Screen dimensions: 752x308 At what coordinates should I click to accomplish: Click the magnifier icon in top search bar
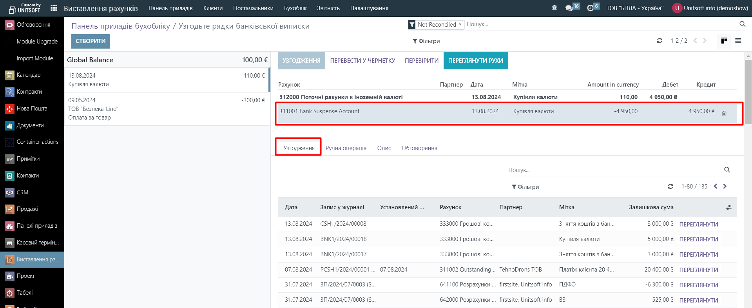pyautogui.click(x=742, y=24)
